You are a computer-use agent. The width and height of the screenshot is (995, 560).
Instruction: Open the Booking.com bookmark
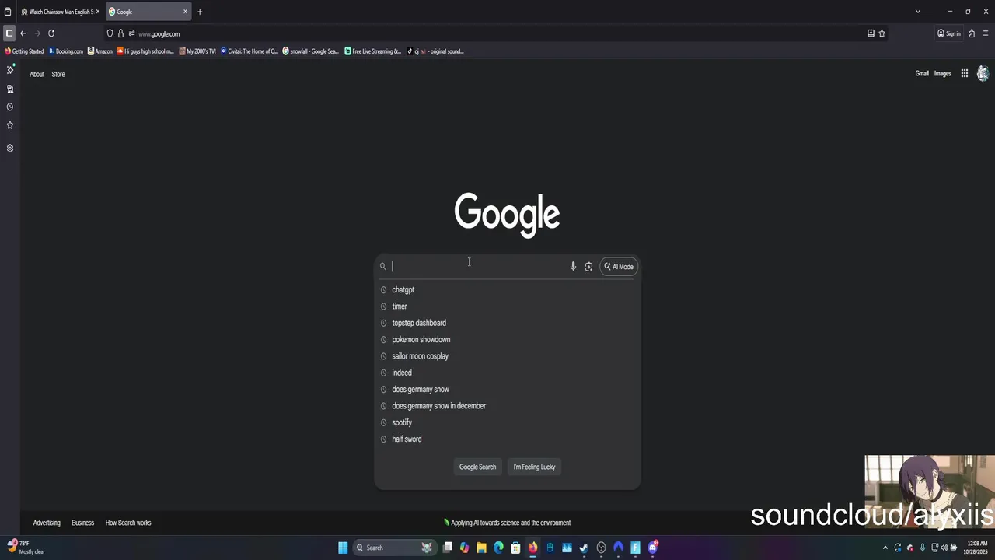click(65, 51)
